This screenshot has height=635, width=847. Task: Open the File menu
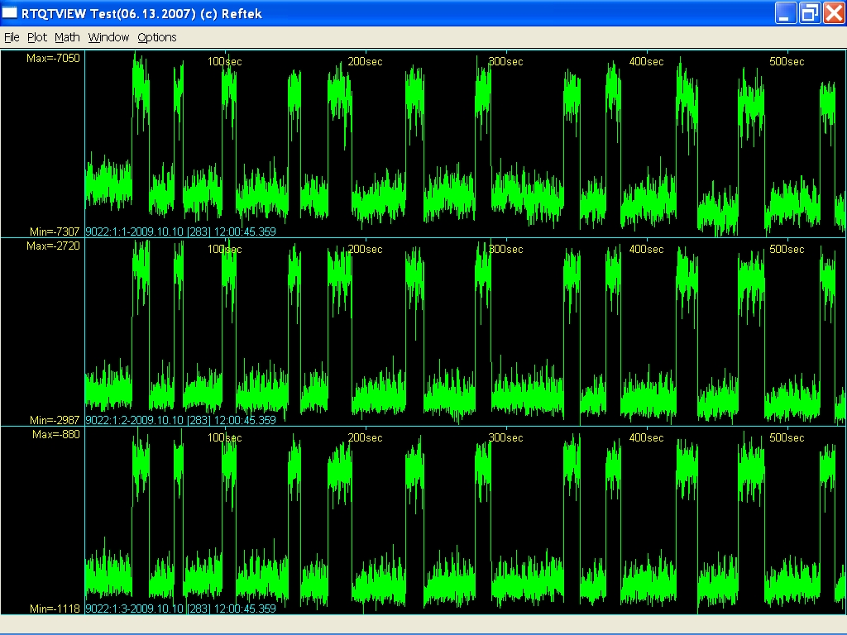[x=12, y=37]
